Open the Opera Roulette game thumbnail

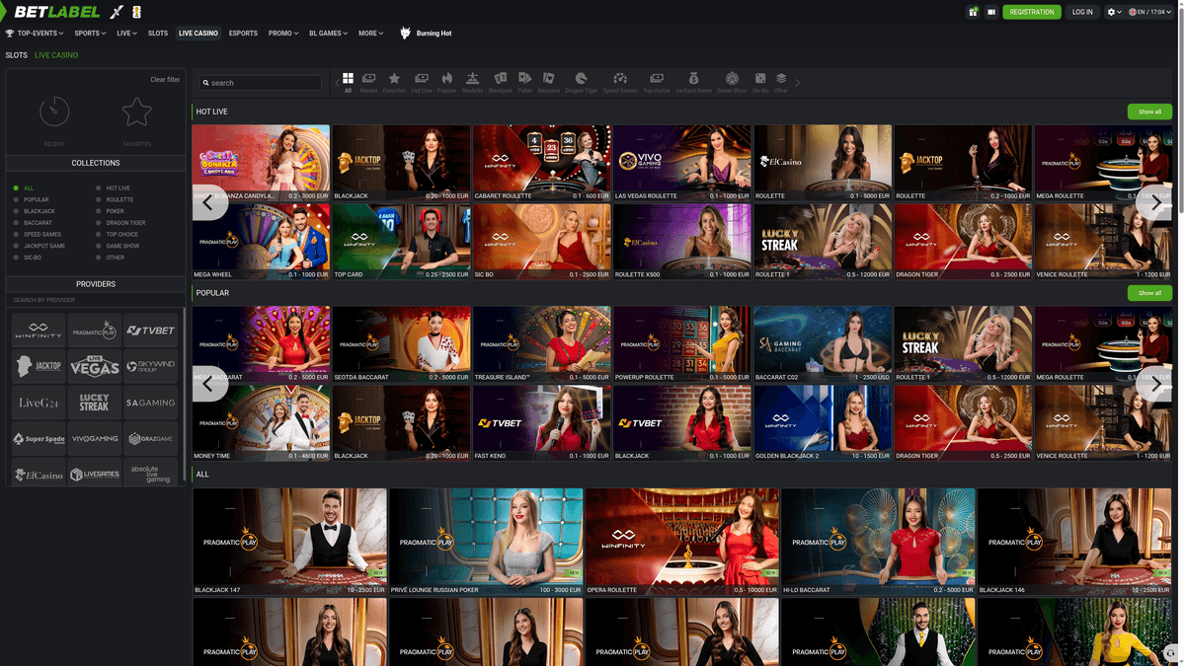(682, 542)
